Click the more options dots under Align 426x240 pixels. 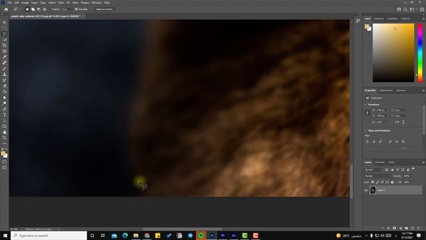[x=404, y=148]
